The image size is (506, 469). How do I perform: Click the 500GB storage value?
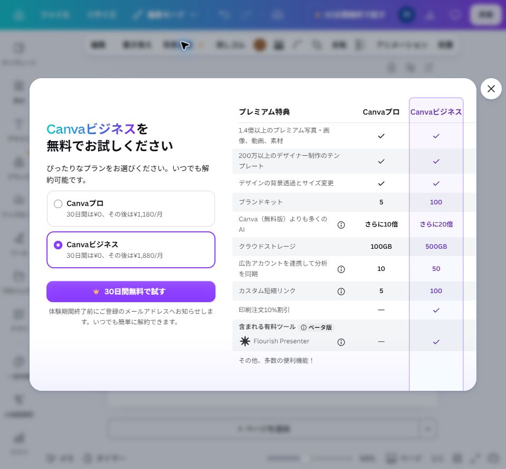pyautogui.click(x=436, y=247)
